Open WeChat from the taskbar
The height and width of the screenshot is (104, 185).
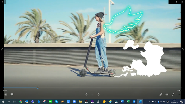(50, 101)
